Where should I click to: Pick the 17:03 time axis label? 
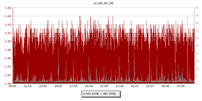click(x=74, y=86)
